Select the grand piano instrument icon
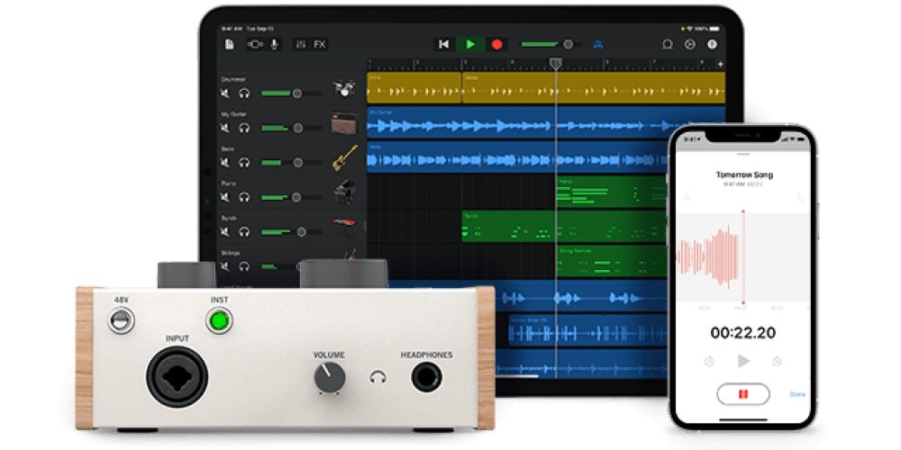This screenshot has width=901, height=450. [343, 192]
